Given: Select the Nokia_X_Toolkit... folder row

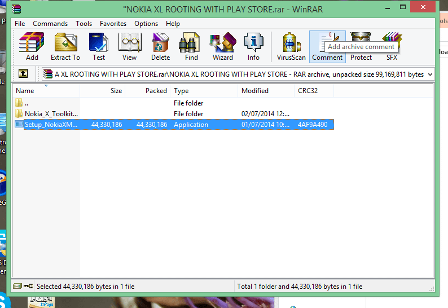Looking at the screenshot, I should [174, 114].
